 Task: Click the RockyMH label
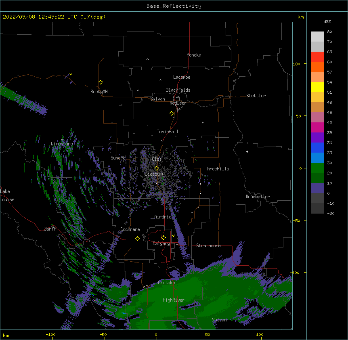coord(99,92)
